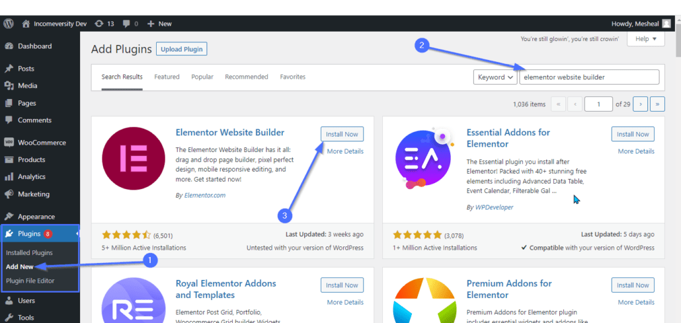Switch to the Popular tab

[x=202, y=77]
